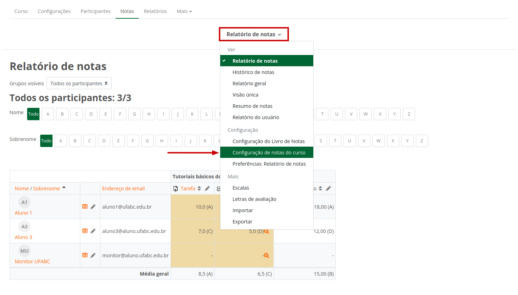Open the Aluno 1 profile link
The height and width of the screenshot is (295, 518).
(23, 213)
